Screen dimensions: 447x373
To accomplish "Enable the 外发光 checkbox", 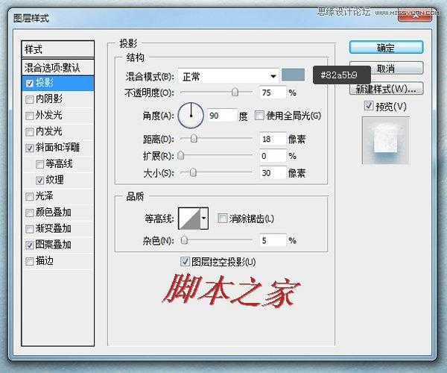I will tap(30, 116).
